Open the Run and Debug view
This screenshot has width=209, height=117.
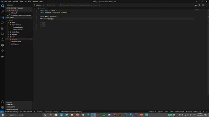point(3,23)
